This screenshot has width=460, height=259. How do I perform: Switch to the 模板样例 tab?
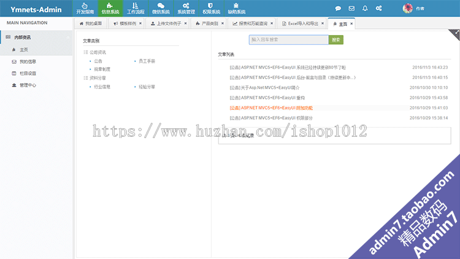[125, 23]
